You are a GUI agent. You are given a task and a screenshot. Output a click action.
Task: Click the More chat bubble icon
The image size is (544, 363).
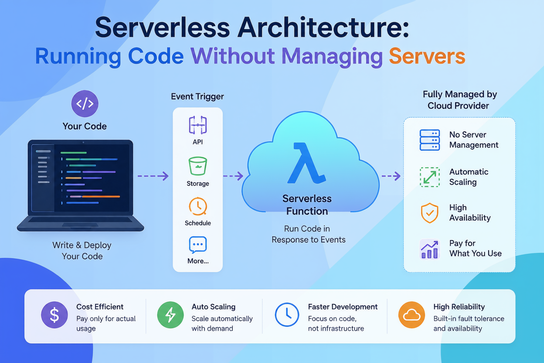point(197,245)
